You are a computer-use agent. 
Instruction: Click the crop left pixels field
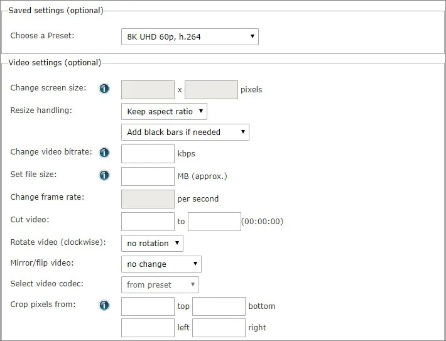(148, 328)
